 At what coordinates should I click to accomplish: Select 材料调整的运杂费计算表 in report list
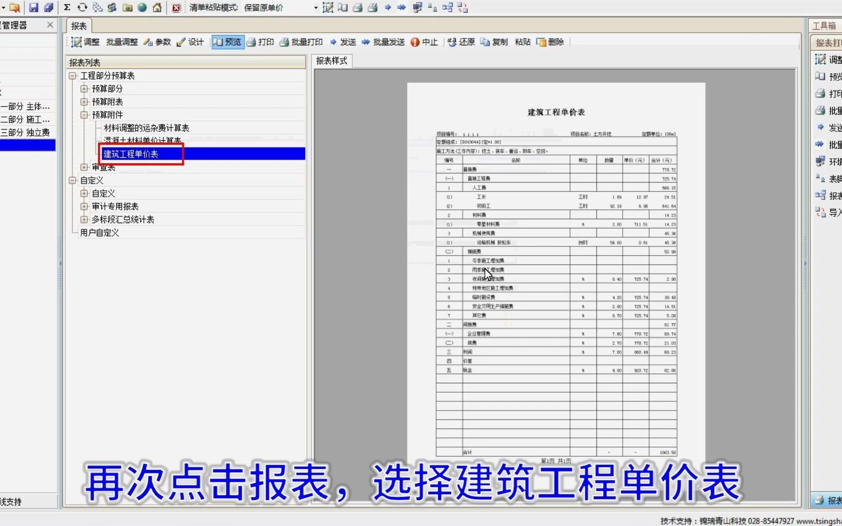point(146,128)
